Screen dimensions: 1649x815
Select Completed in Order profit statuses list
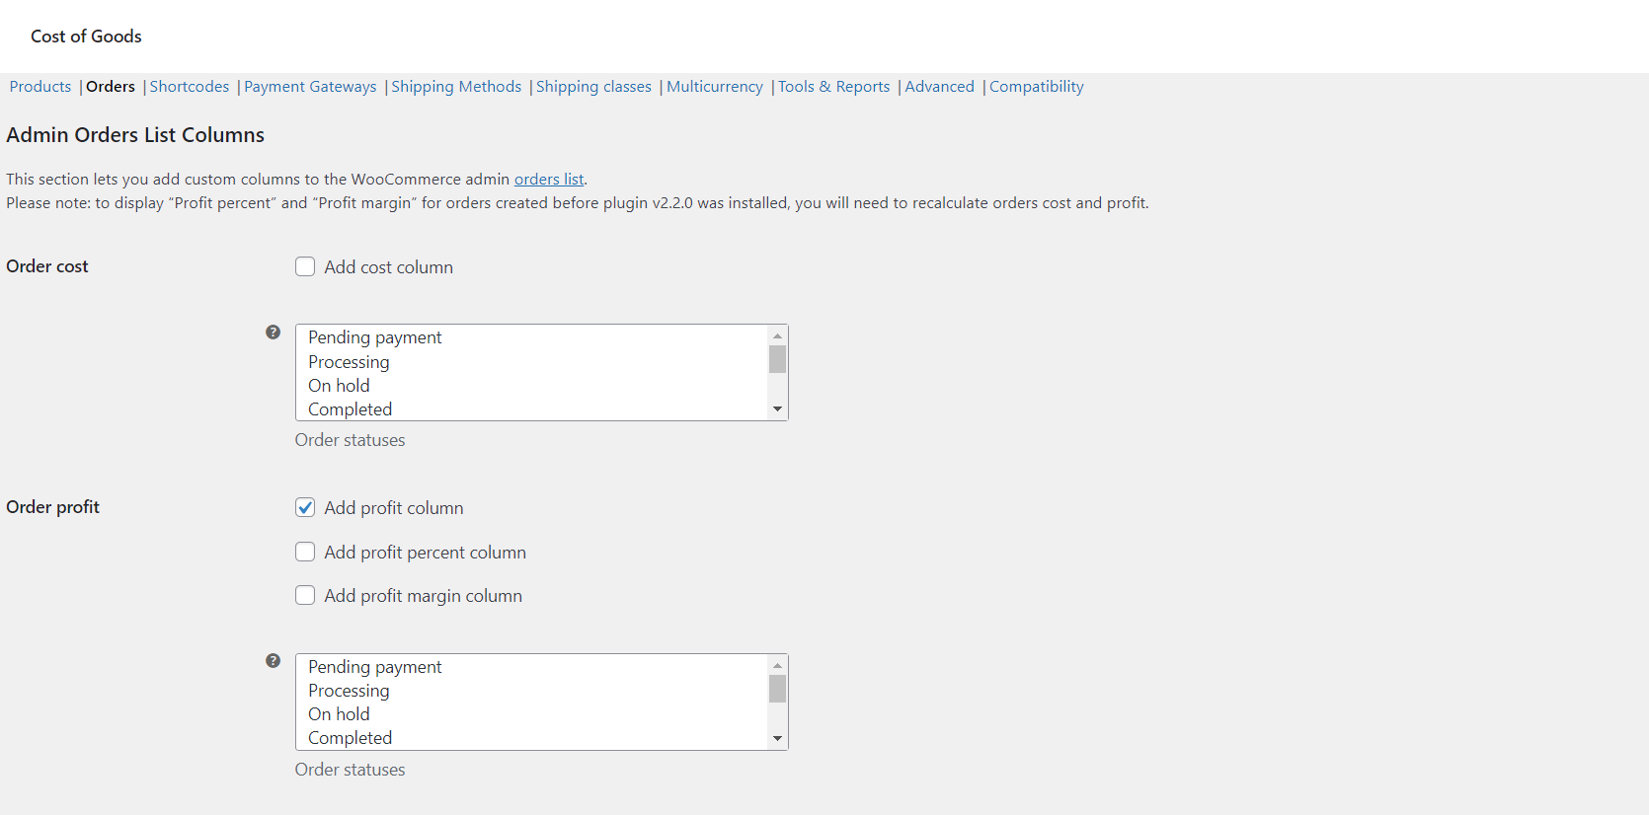(x=350, y=737)
